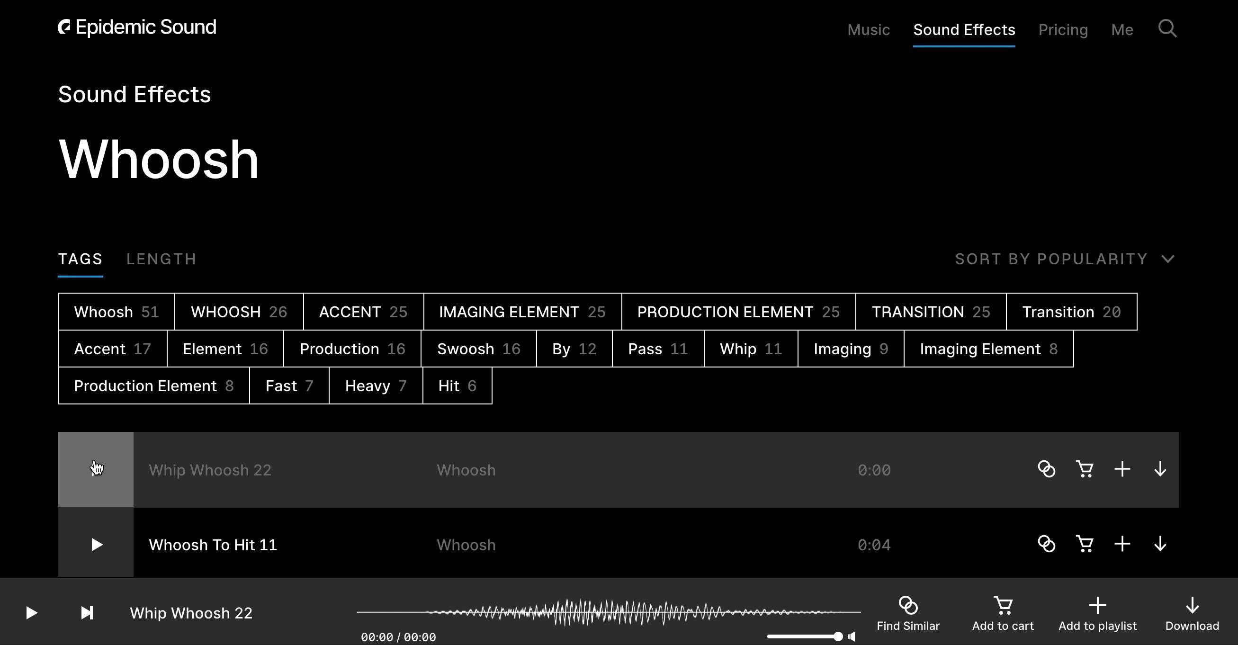Toggle the IMAGING ELEMENT 25 tag
The image size is (1238, 645).
tap(522, 312)
